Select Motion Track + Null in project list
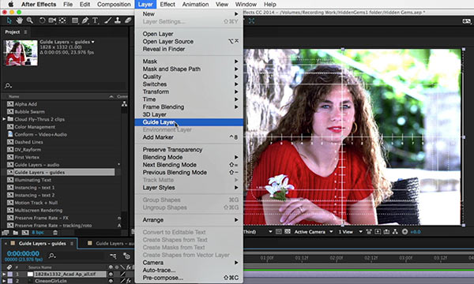This screenshot has height=284, width=474. click(x=36, y=203)
